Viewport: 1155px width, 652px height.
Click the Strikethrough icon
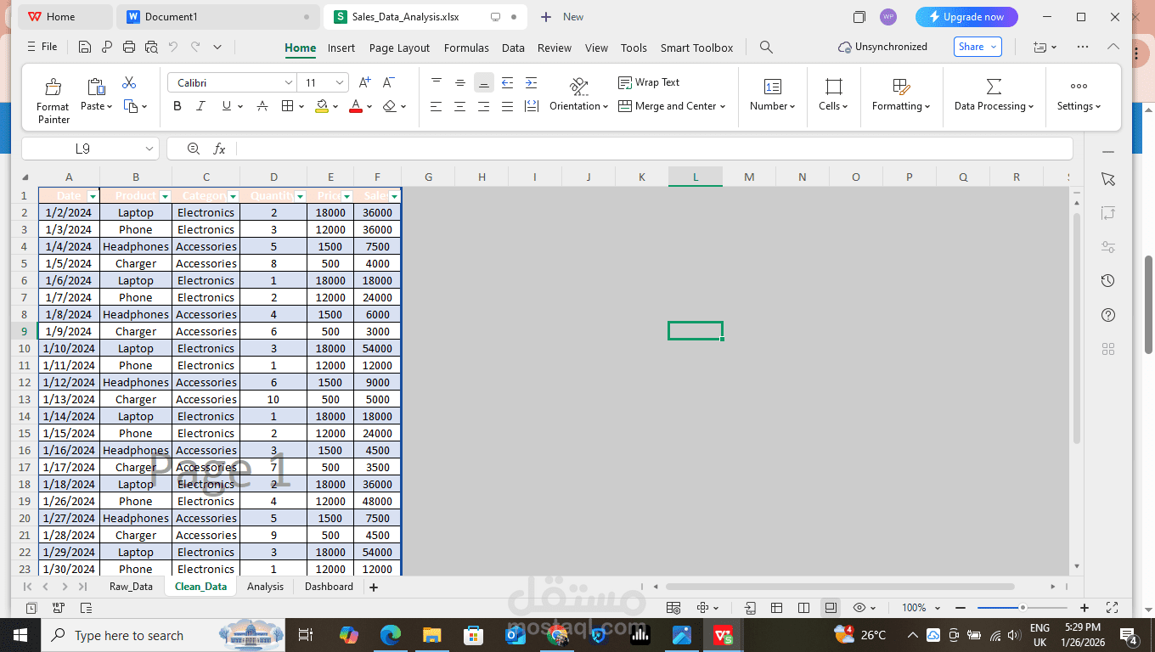pos(262,106)
